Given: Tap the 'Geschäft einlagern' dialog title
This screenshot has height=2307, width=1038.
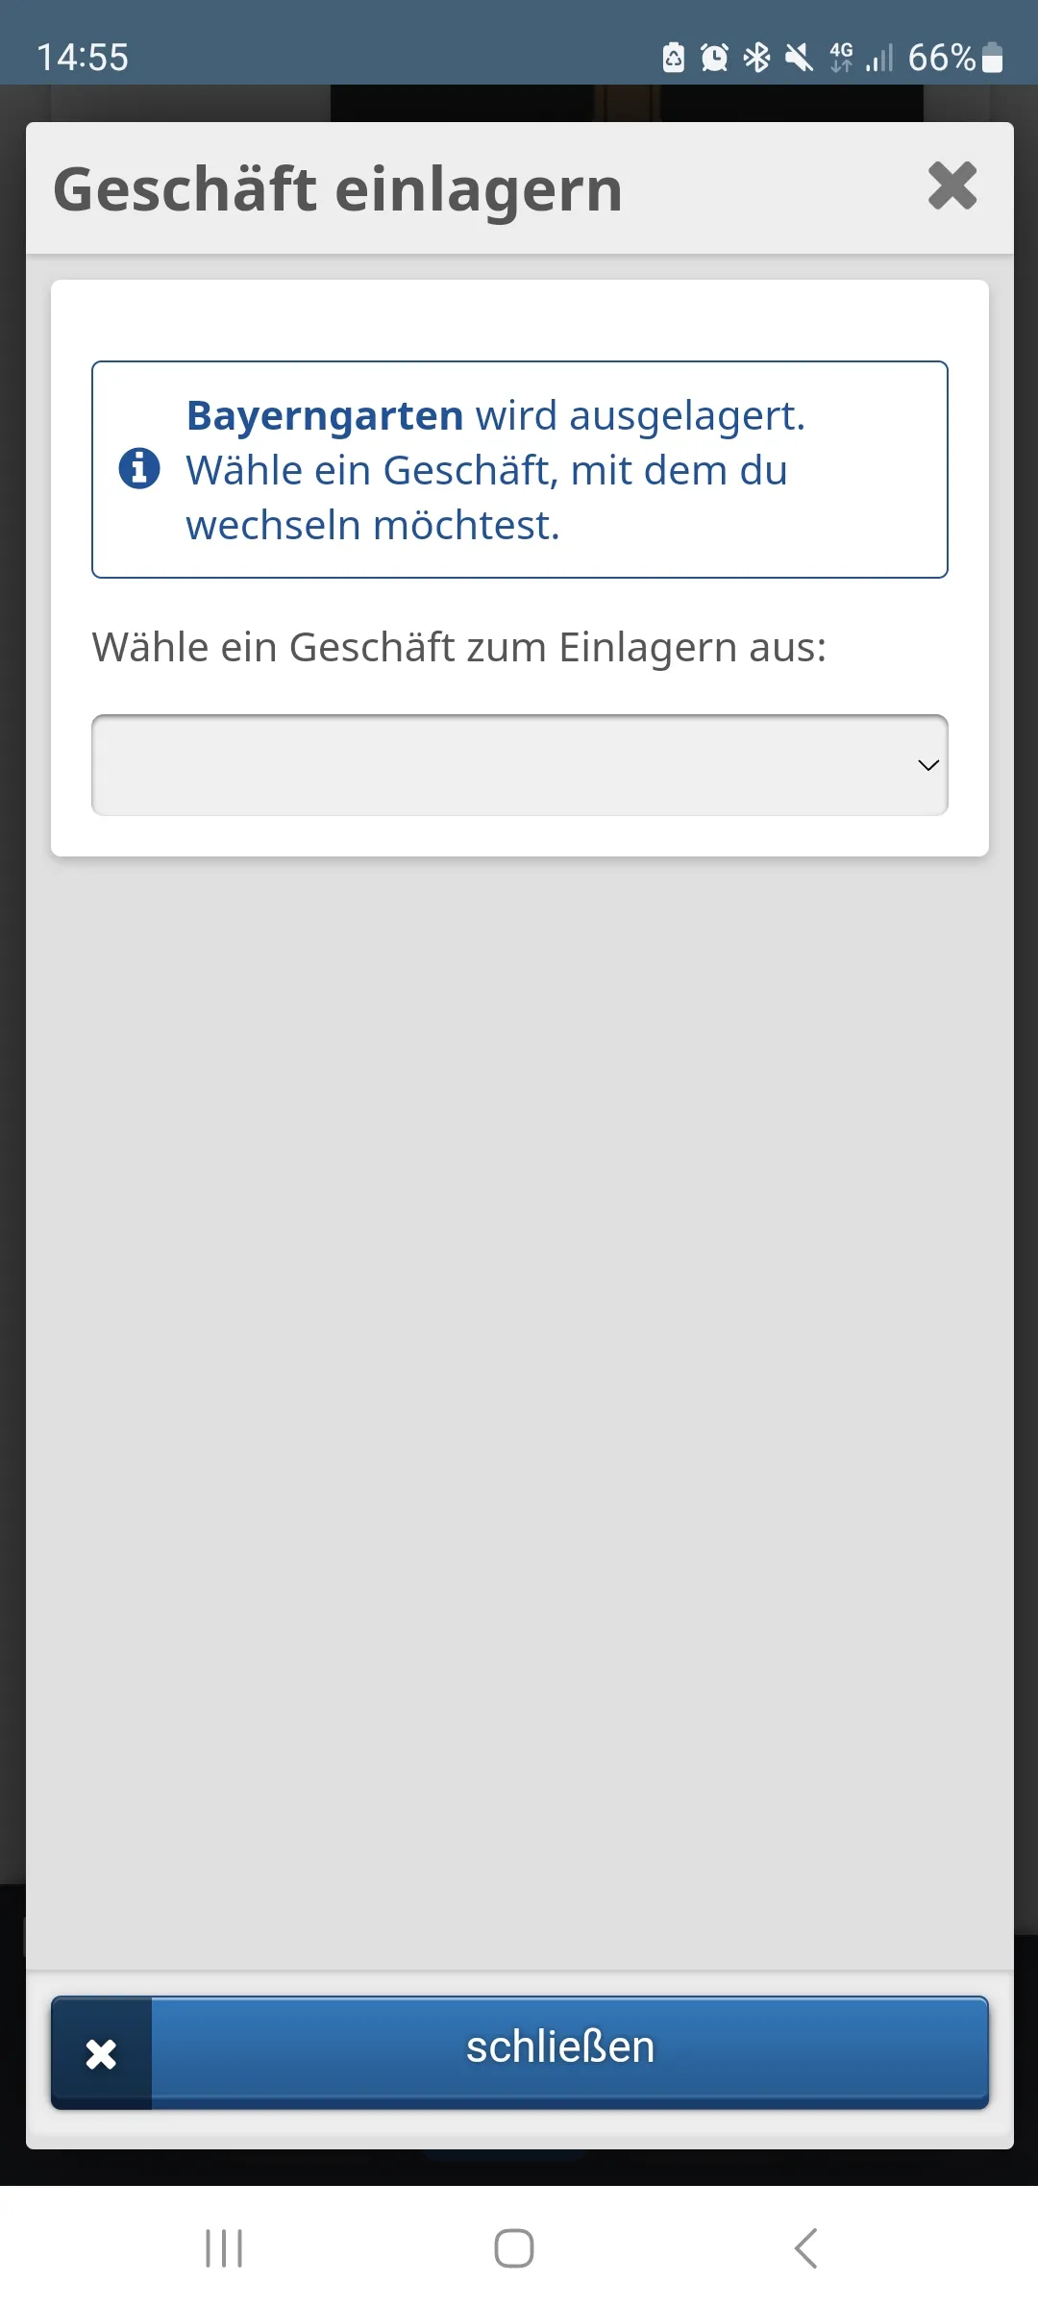Looking at the screenshot, I should click(338, 189).
